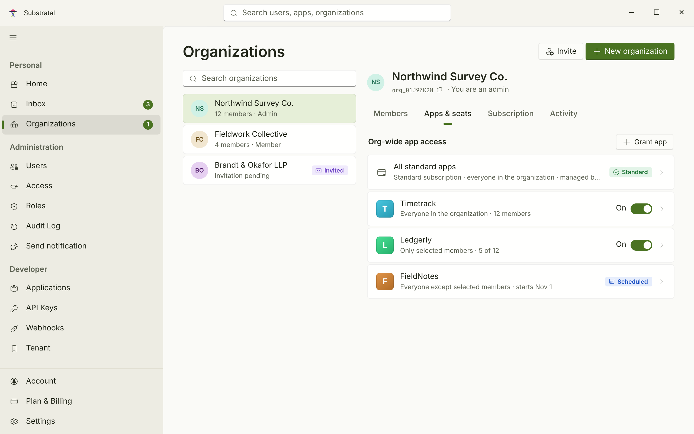Click the Inbox badge showing 3
This screenshot has width=694, height=434.
click(x=148, y=104)
